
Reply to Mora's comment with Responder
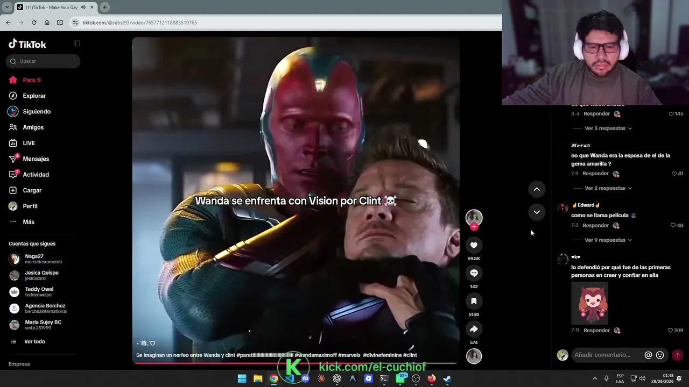(x=595, y=174)
